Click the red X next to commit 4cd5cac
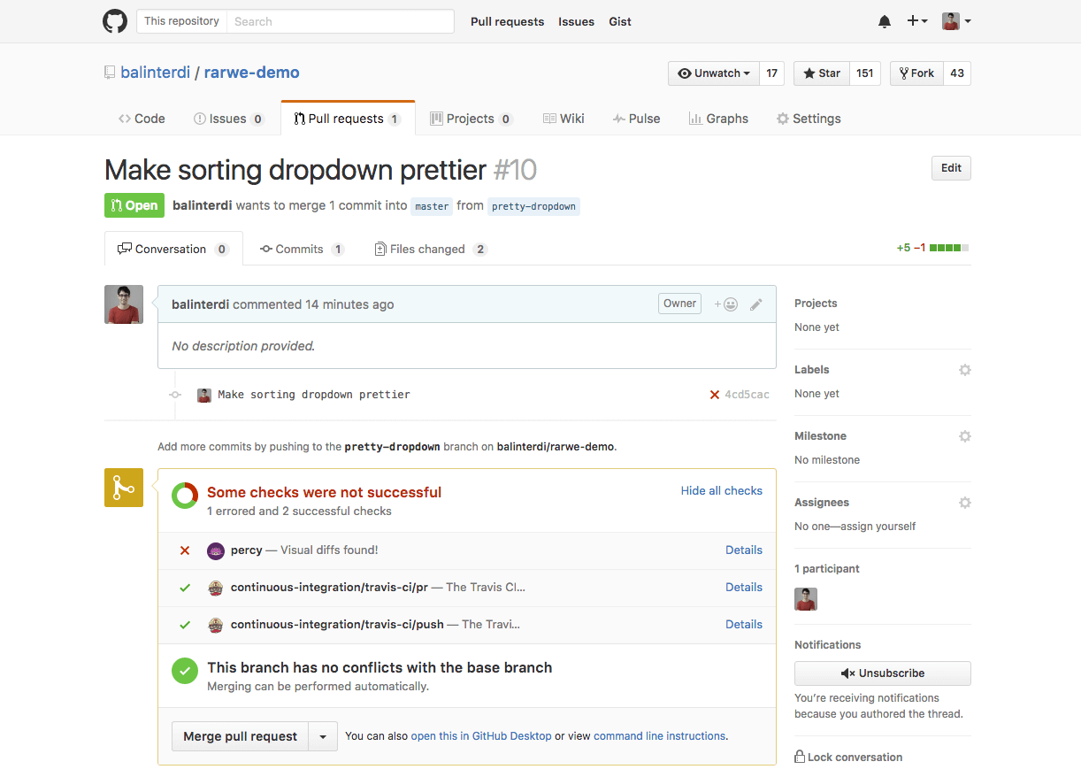 point(715,395)
